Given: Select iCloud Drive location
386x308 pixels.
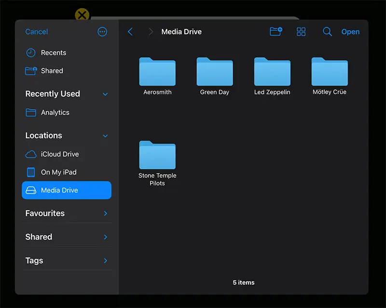Looking at the screenshot, I should (67, 154).
